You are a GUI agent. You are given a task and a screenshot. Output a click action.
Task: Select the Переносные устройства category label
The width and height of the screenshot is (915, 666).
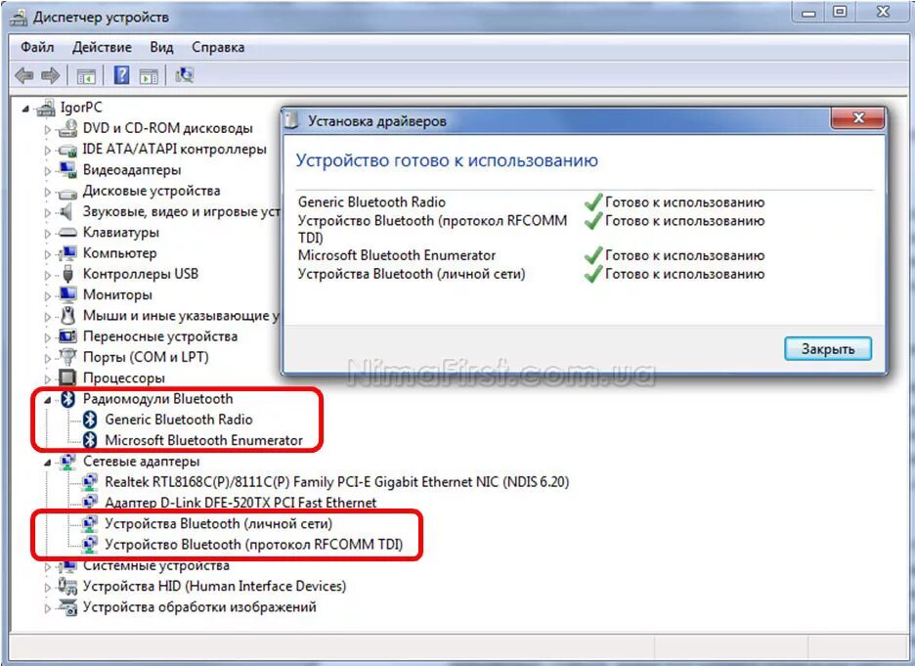coord(160,336)
